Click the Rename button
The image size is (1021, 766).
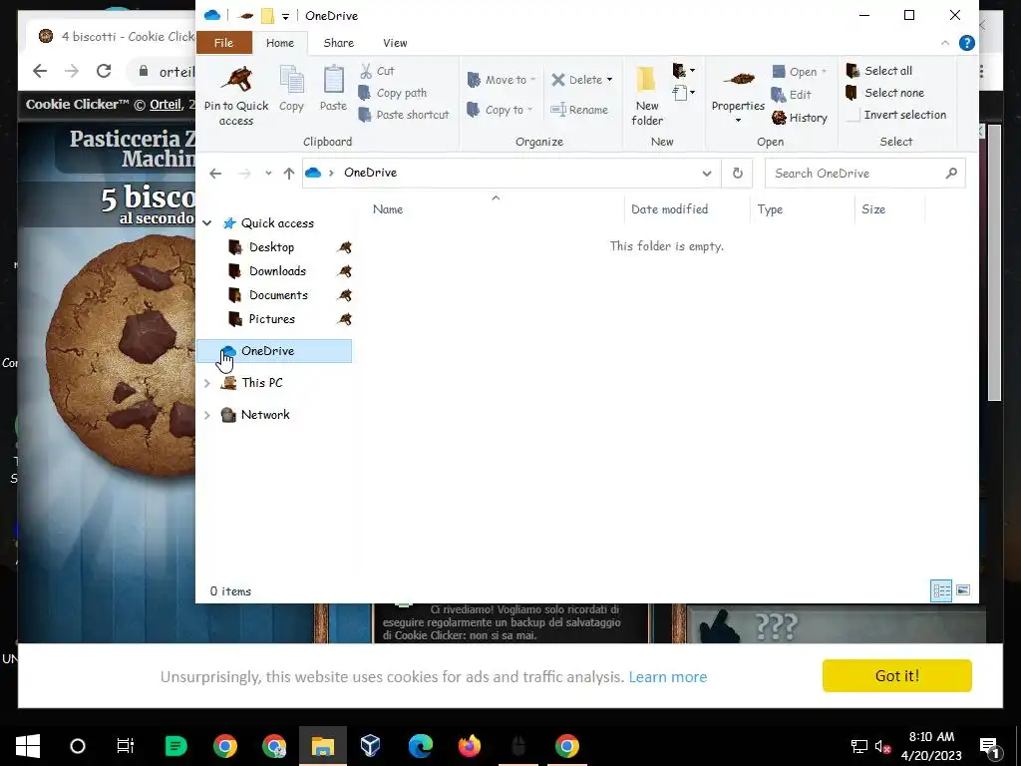coord(579,110)
